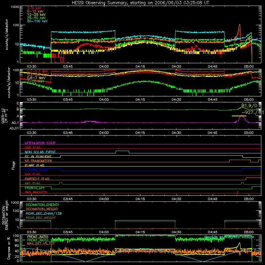The width and height of the screenshot is (265, 265).
Task: Select the '3-6 keV' legend label
Action: pyautogui.click(x=34, y=8)
